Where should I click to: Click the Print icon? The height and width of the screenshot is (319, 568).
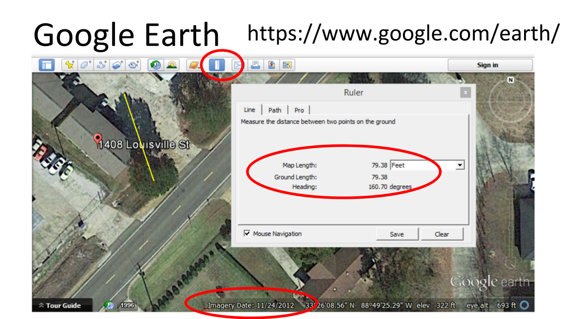(255, 65)
